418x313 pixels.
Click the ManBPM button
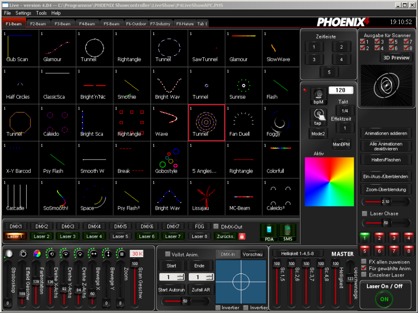click(341, 145)
